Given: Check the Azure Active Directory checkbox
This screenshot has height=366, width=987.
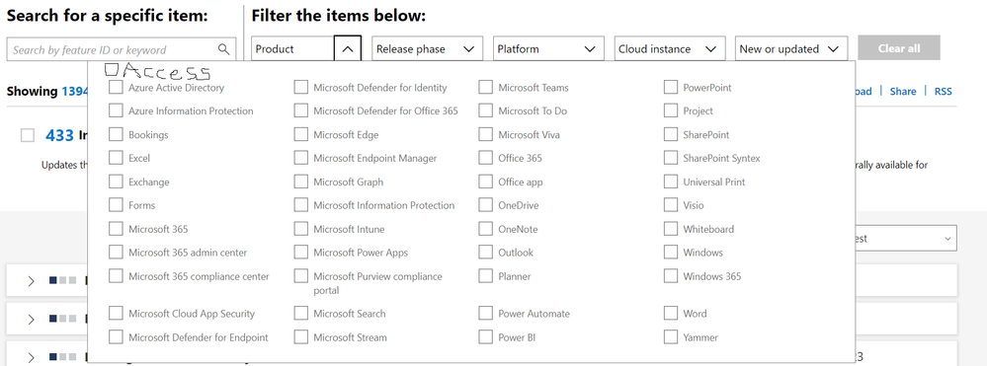Looking at the screenshot, I should [x=116, y=88].
